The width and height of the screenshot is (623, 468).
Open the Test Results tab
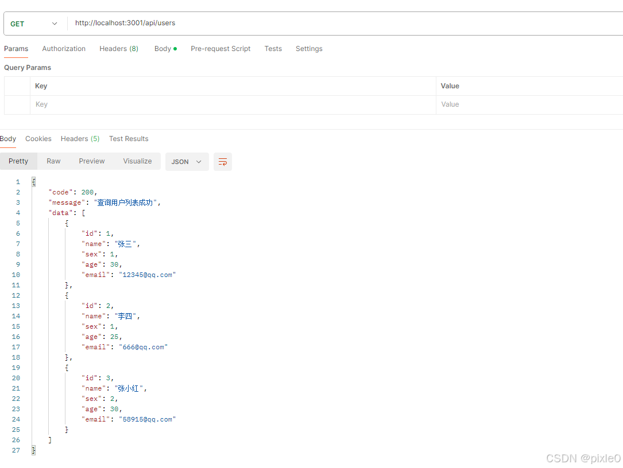point(129,139)
